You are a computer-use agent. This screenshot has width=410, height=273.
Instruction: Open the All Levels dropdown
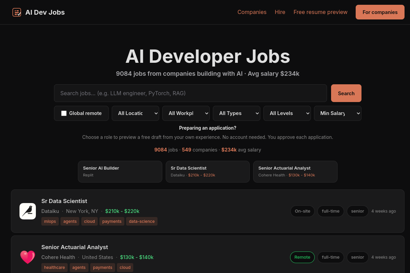tap(287, 113)
